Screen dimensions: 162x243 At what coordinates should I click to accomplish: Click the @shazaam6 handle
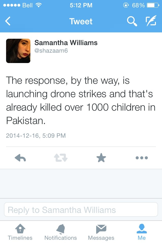pos(51,51)
